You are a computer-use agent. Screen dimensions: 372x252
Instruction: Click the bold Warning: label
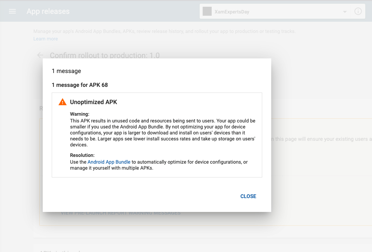click(79, 114)
